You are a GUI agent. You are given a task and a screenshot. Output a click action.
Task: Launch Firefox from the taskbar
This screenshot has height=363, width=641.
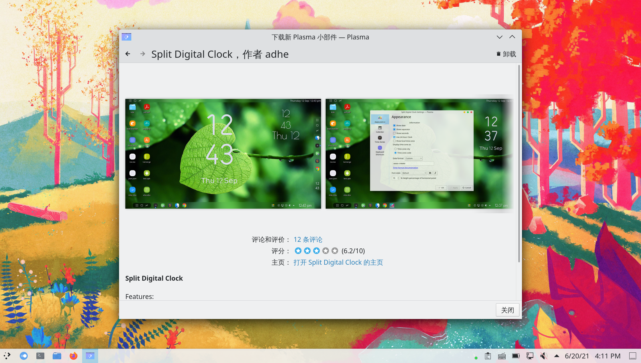pos(74,356)
